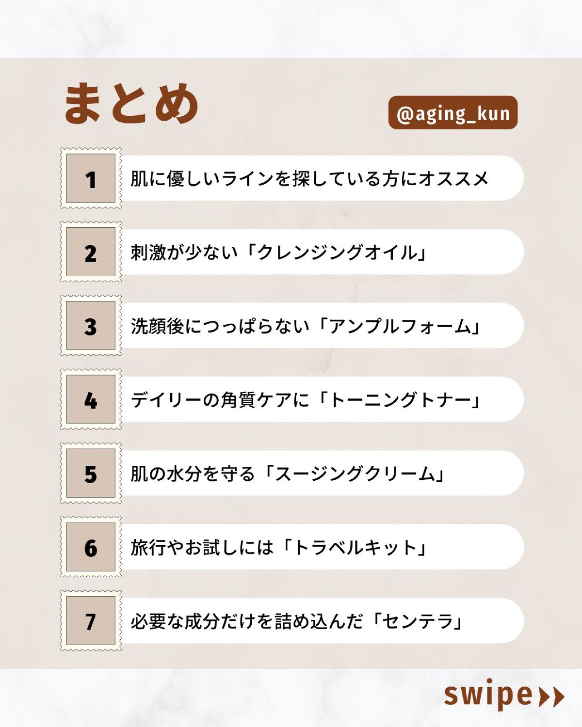Select the number 6 stamp icon
Viewport: 582px width, 727px height.
[x=91, y=547]
